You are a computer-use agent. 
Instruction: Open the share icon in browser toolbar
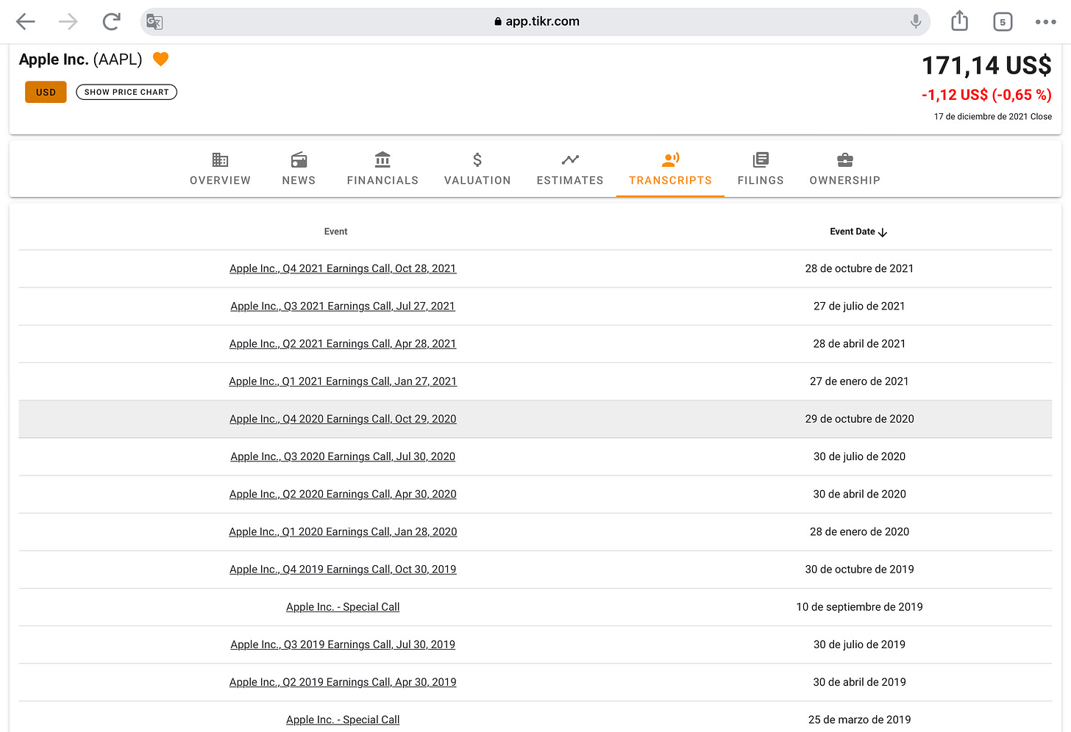(959, 21)
